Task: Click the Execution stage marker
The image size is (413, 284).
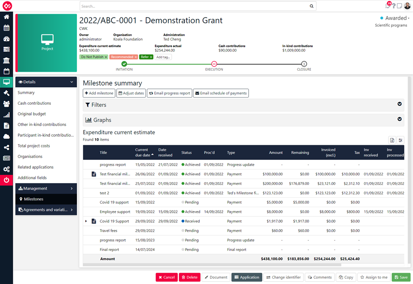Action: tap(214, 64)
